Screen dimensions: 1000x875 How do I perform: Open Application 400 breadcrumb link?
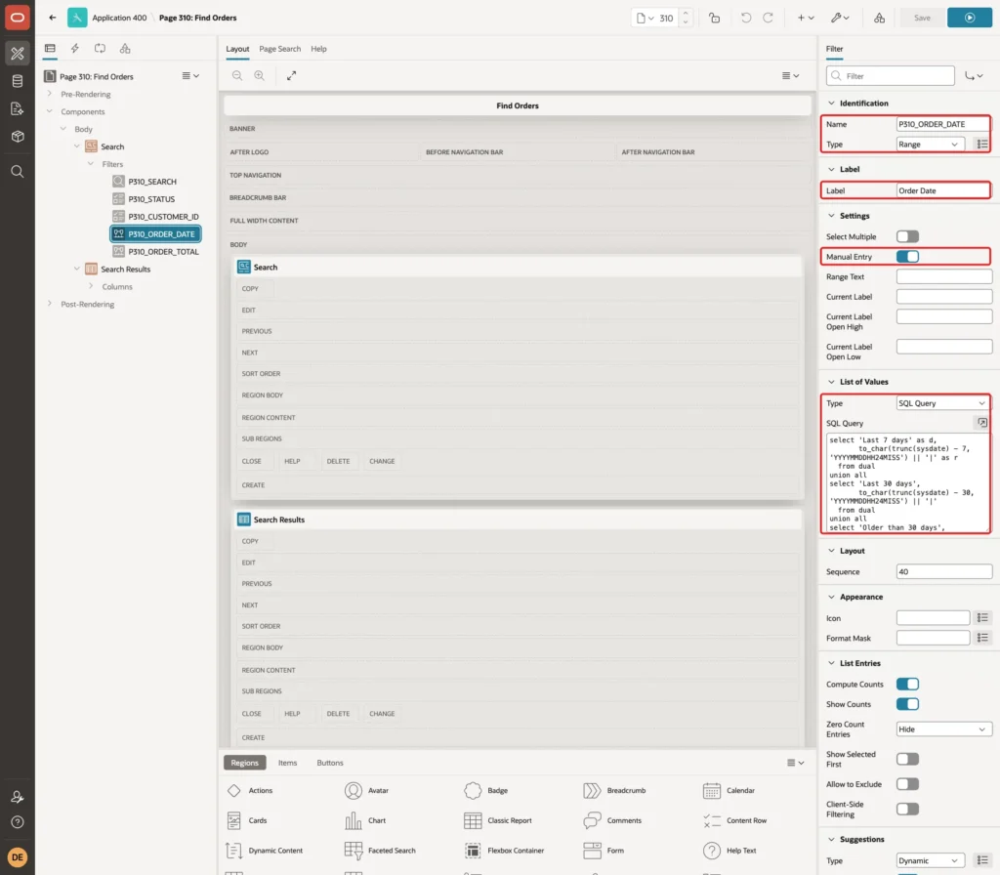119,18
